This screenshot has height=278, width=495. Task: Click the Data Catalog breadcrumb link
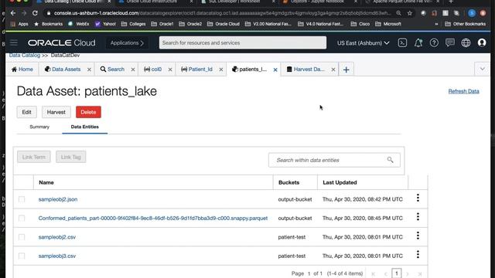[24, 55]
